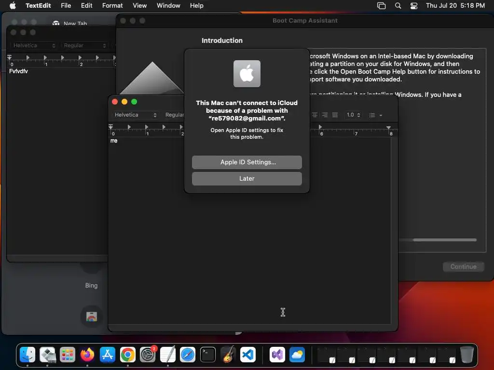Viewport: 494px width, 370px height.
Task: Open Regular typeface dropdown in back TextEdit window
Action: (84, 45)
